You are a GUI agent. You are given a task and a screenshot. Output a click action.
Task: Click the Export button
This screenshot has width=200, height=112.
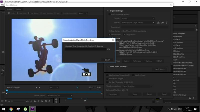point(149,94)
